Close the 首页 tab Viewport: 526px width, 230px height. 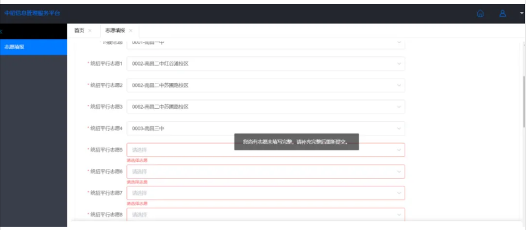pos(90,31)
